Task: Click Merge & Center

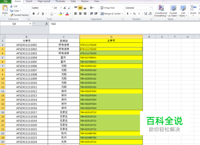Action: [111, 14]
